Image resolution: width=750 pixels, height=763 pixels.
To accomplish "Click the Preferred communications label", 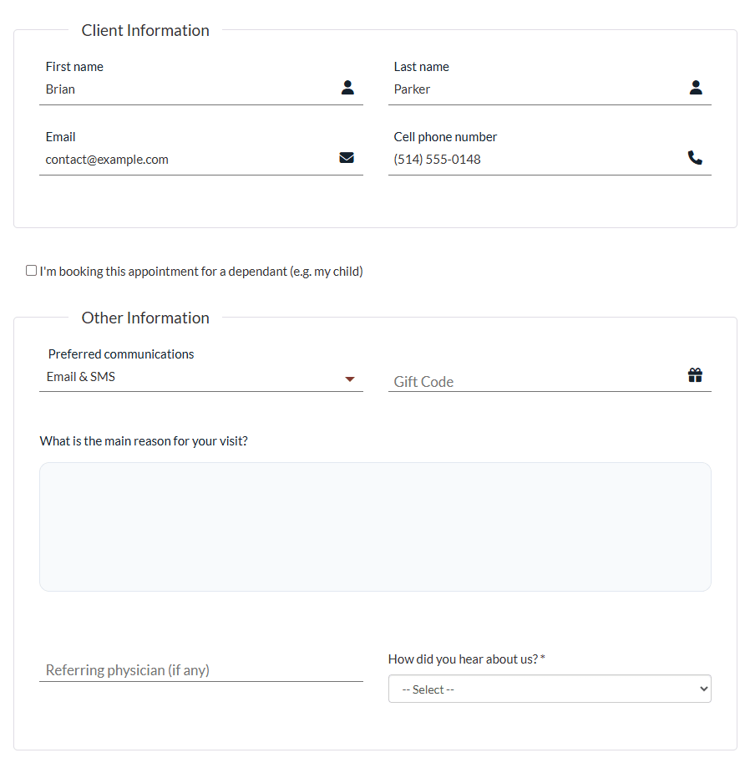I will (121, 354).
